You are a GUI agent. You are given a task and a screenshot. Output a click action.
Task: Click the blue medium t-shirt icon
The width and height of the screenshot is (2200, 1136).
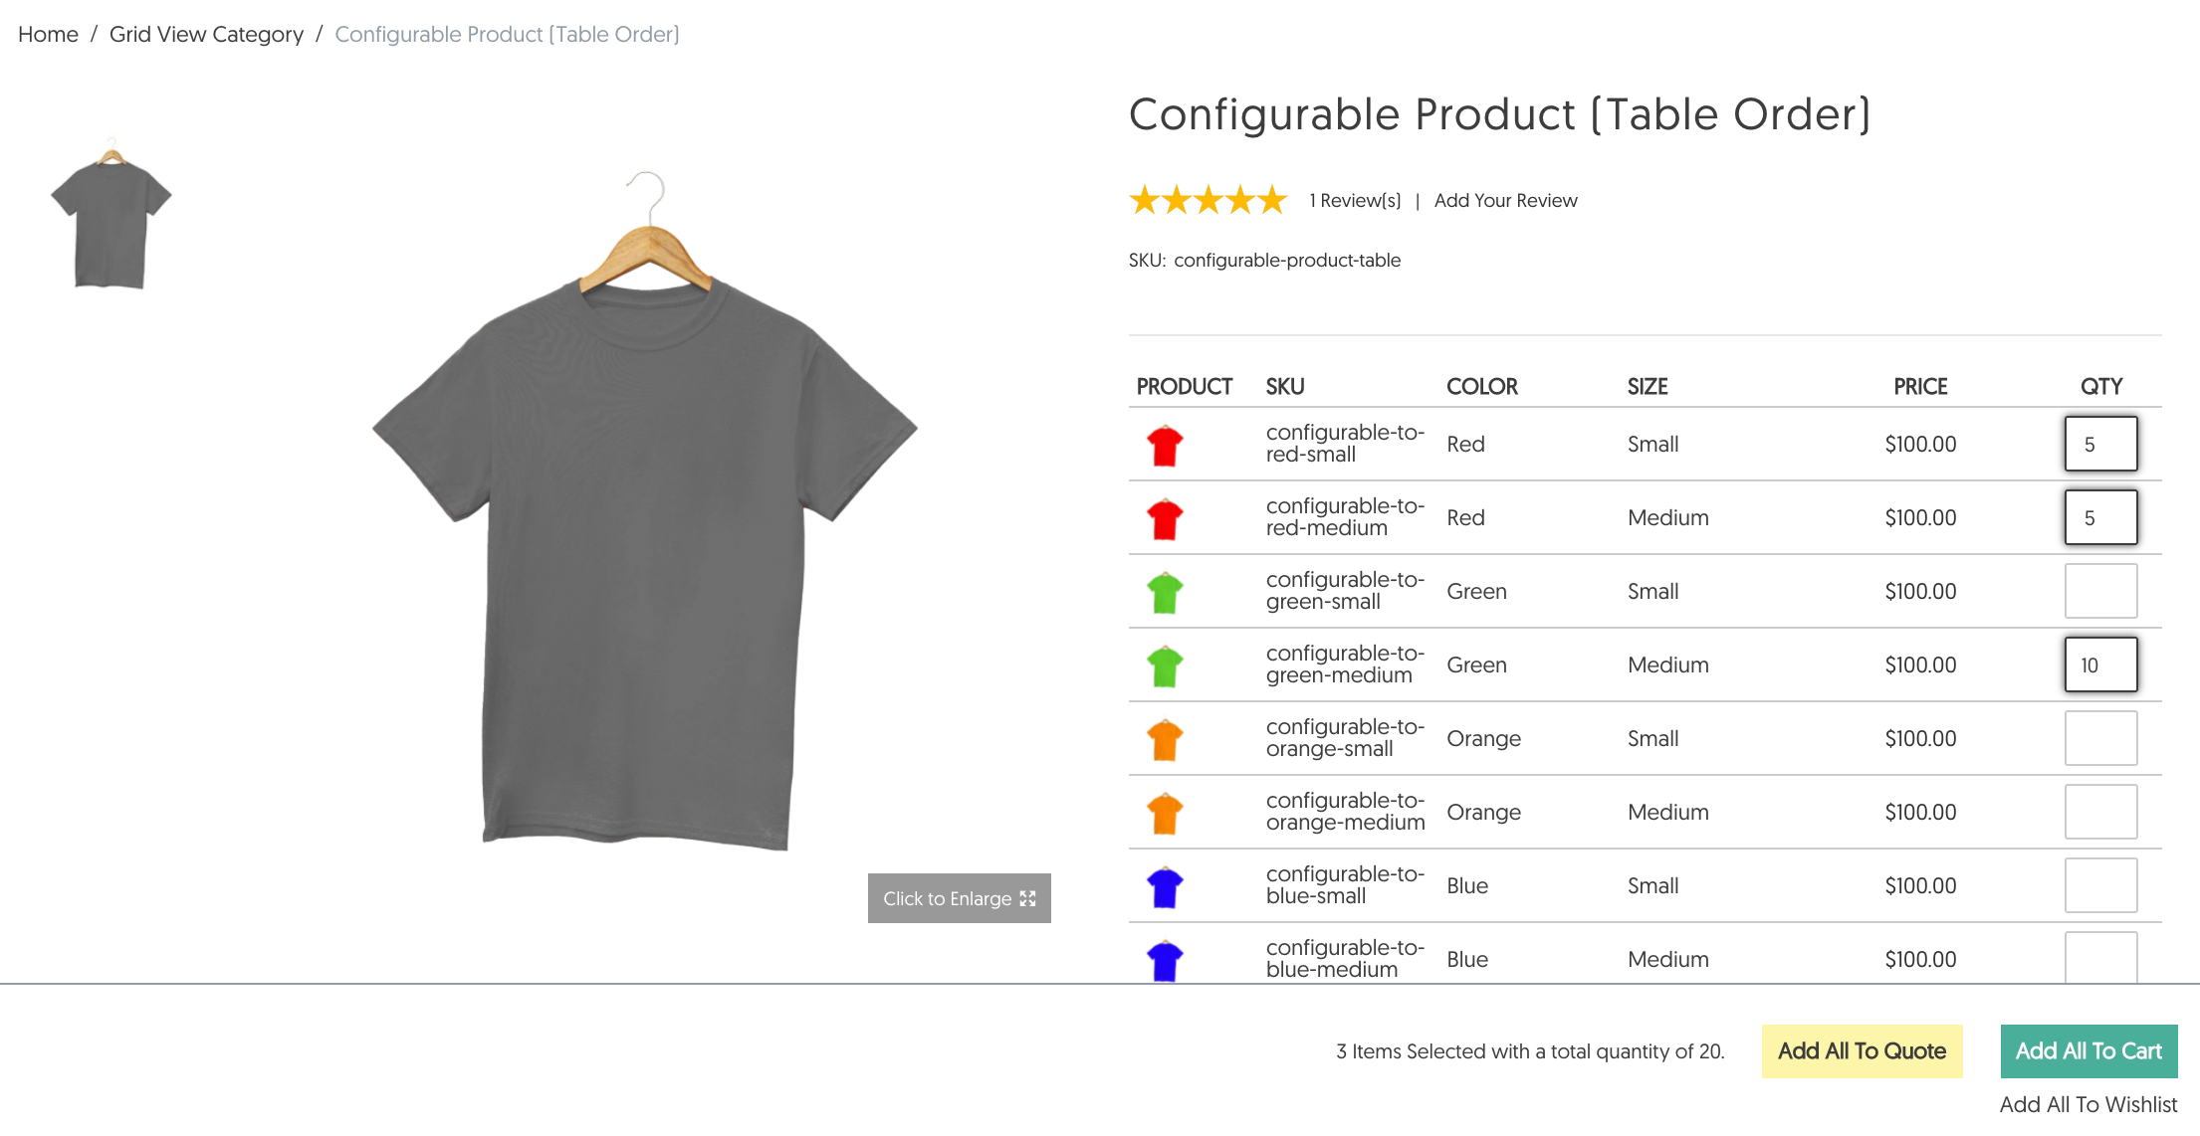pyautogui.click(x=1164, y=960)
